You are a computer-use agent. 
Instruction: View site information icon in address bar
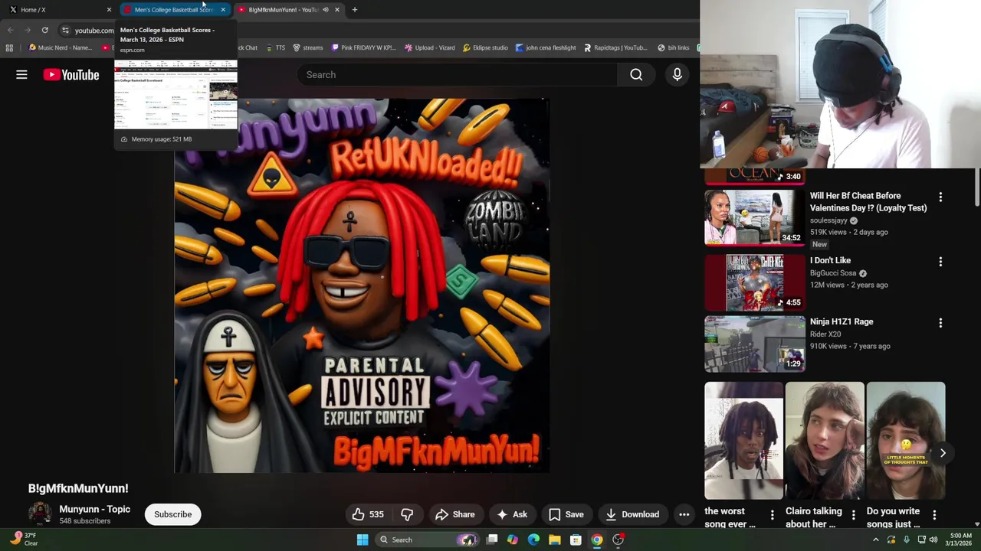pyautogui.click(x=65, y=30)
